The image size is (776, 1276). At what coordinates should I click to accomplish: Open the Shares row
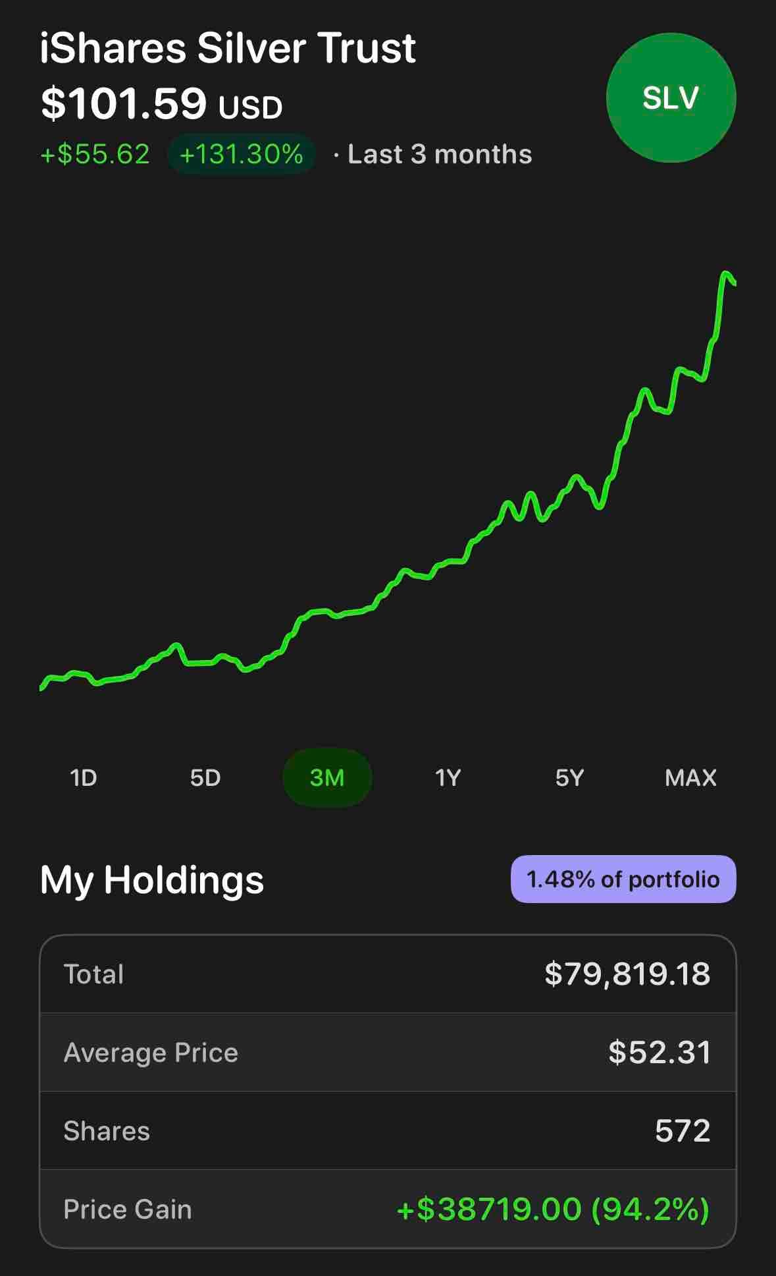tap(388, 1130)
